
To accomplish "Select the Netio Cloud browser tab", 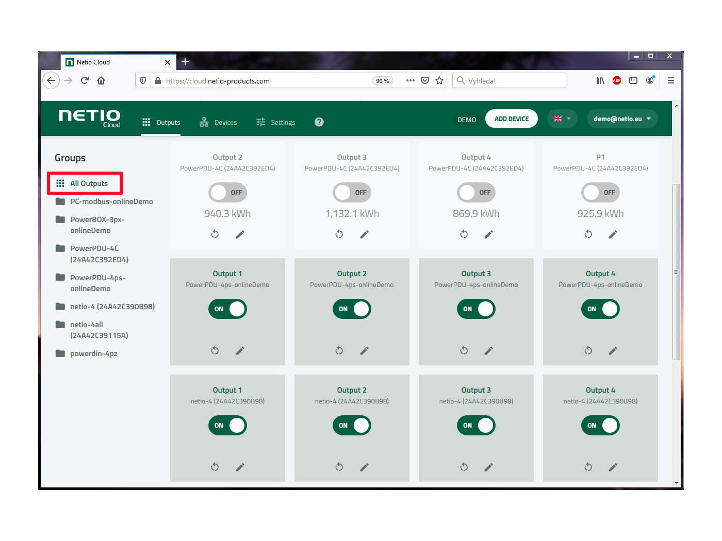I will click(x=119, y=62).
